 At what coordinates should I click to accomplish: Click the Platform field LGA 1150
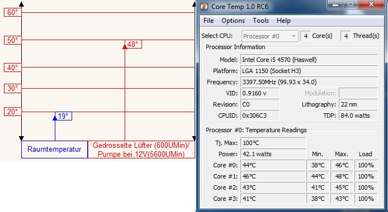[309, 71]
